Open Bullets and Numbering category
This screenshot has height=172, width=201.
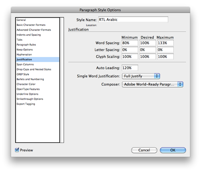[x=37, y=79]
